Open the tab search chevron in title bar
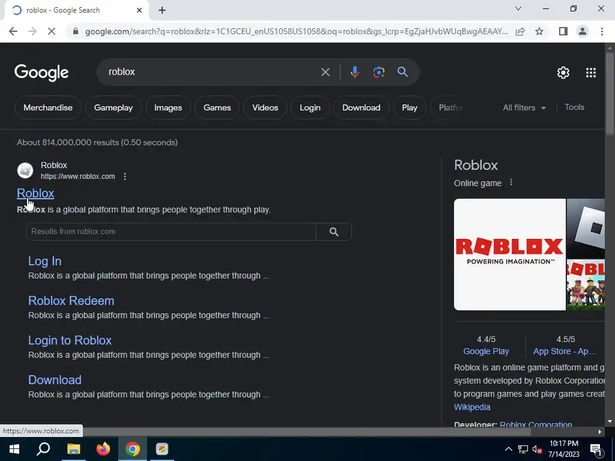This screenshot has height=461, width=615. (518, 8)
